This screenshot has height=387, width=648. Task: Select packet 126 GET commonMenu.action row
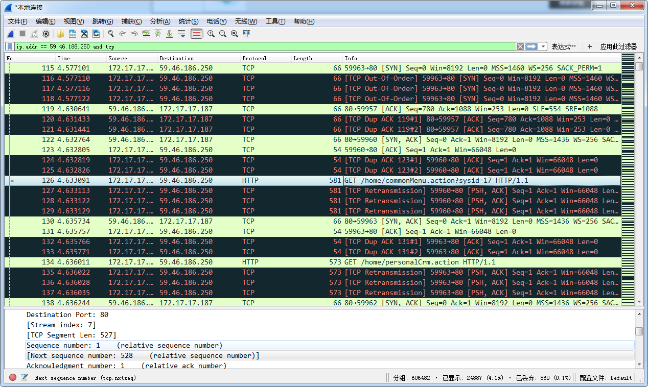313,180
